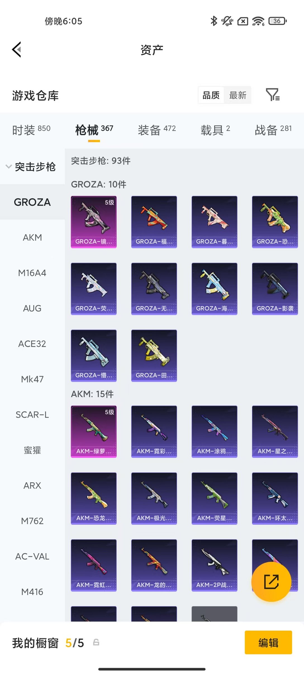304x675 pixels.
Task: Collapse the 突击步枪 category chevron
Action: pyautogui.click(x=9, y=167)
